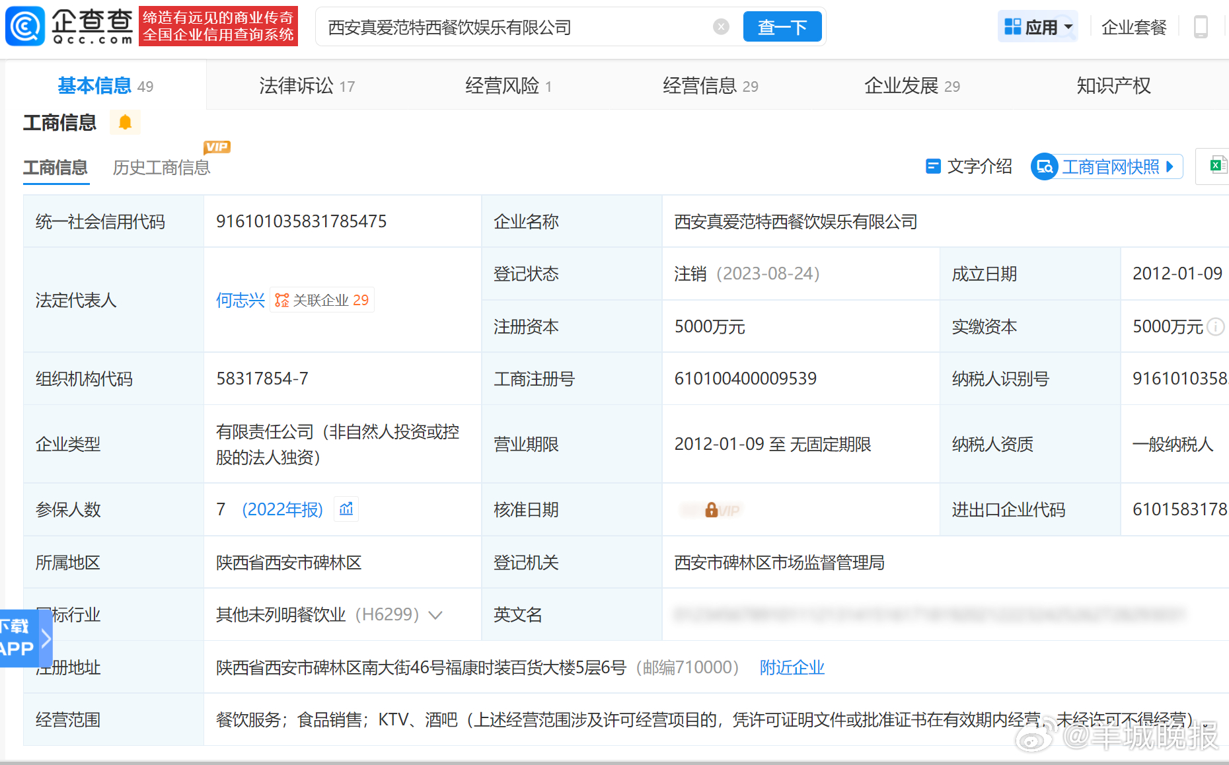Click 进出口企业代码 value 6101583178
Screen dimensions: 1229x765
(1180, 509)
